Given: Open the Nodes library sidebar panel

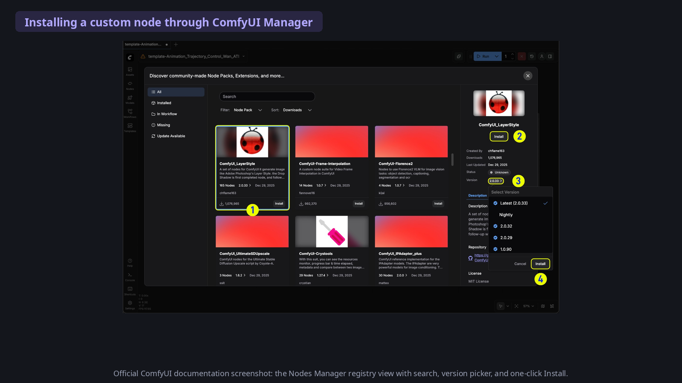Looking at the screenshot, I should coord(130,85).
